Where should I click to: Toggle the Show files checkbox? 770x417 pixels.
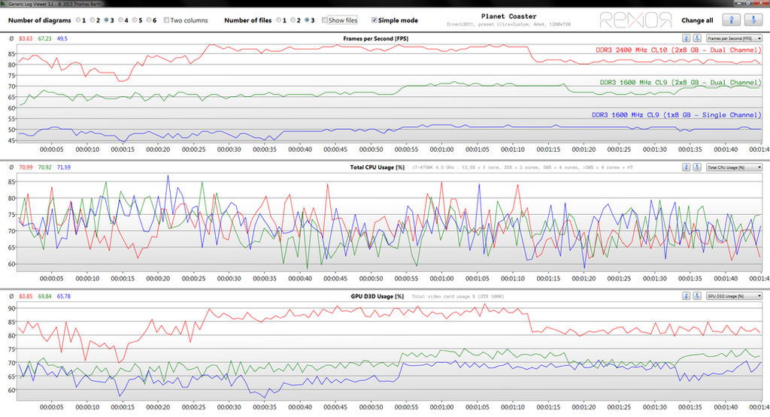point(324,20)
